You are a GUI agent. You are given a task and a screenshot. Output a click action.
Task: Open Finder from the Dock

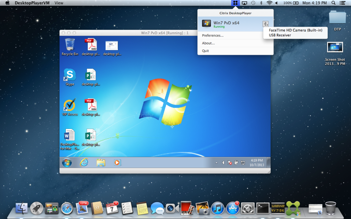click(x=22, y=208)
